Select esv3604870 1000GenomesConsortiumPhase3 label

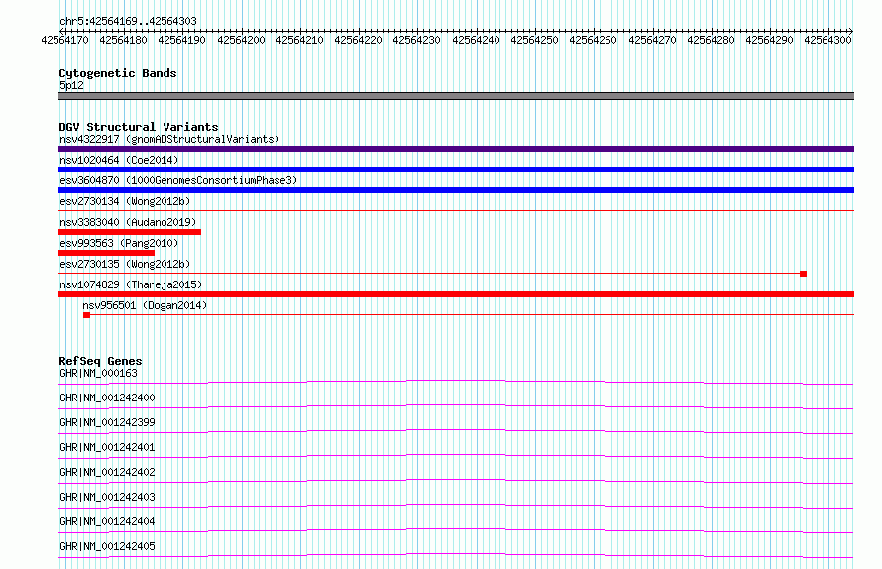pos(178,180)
